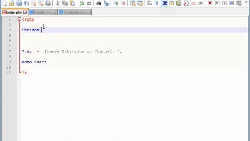Create a new file with New icon
The image size is (250, 141).
(5, 3)
